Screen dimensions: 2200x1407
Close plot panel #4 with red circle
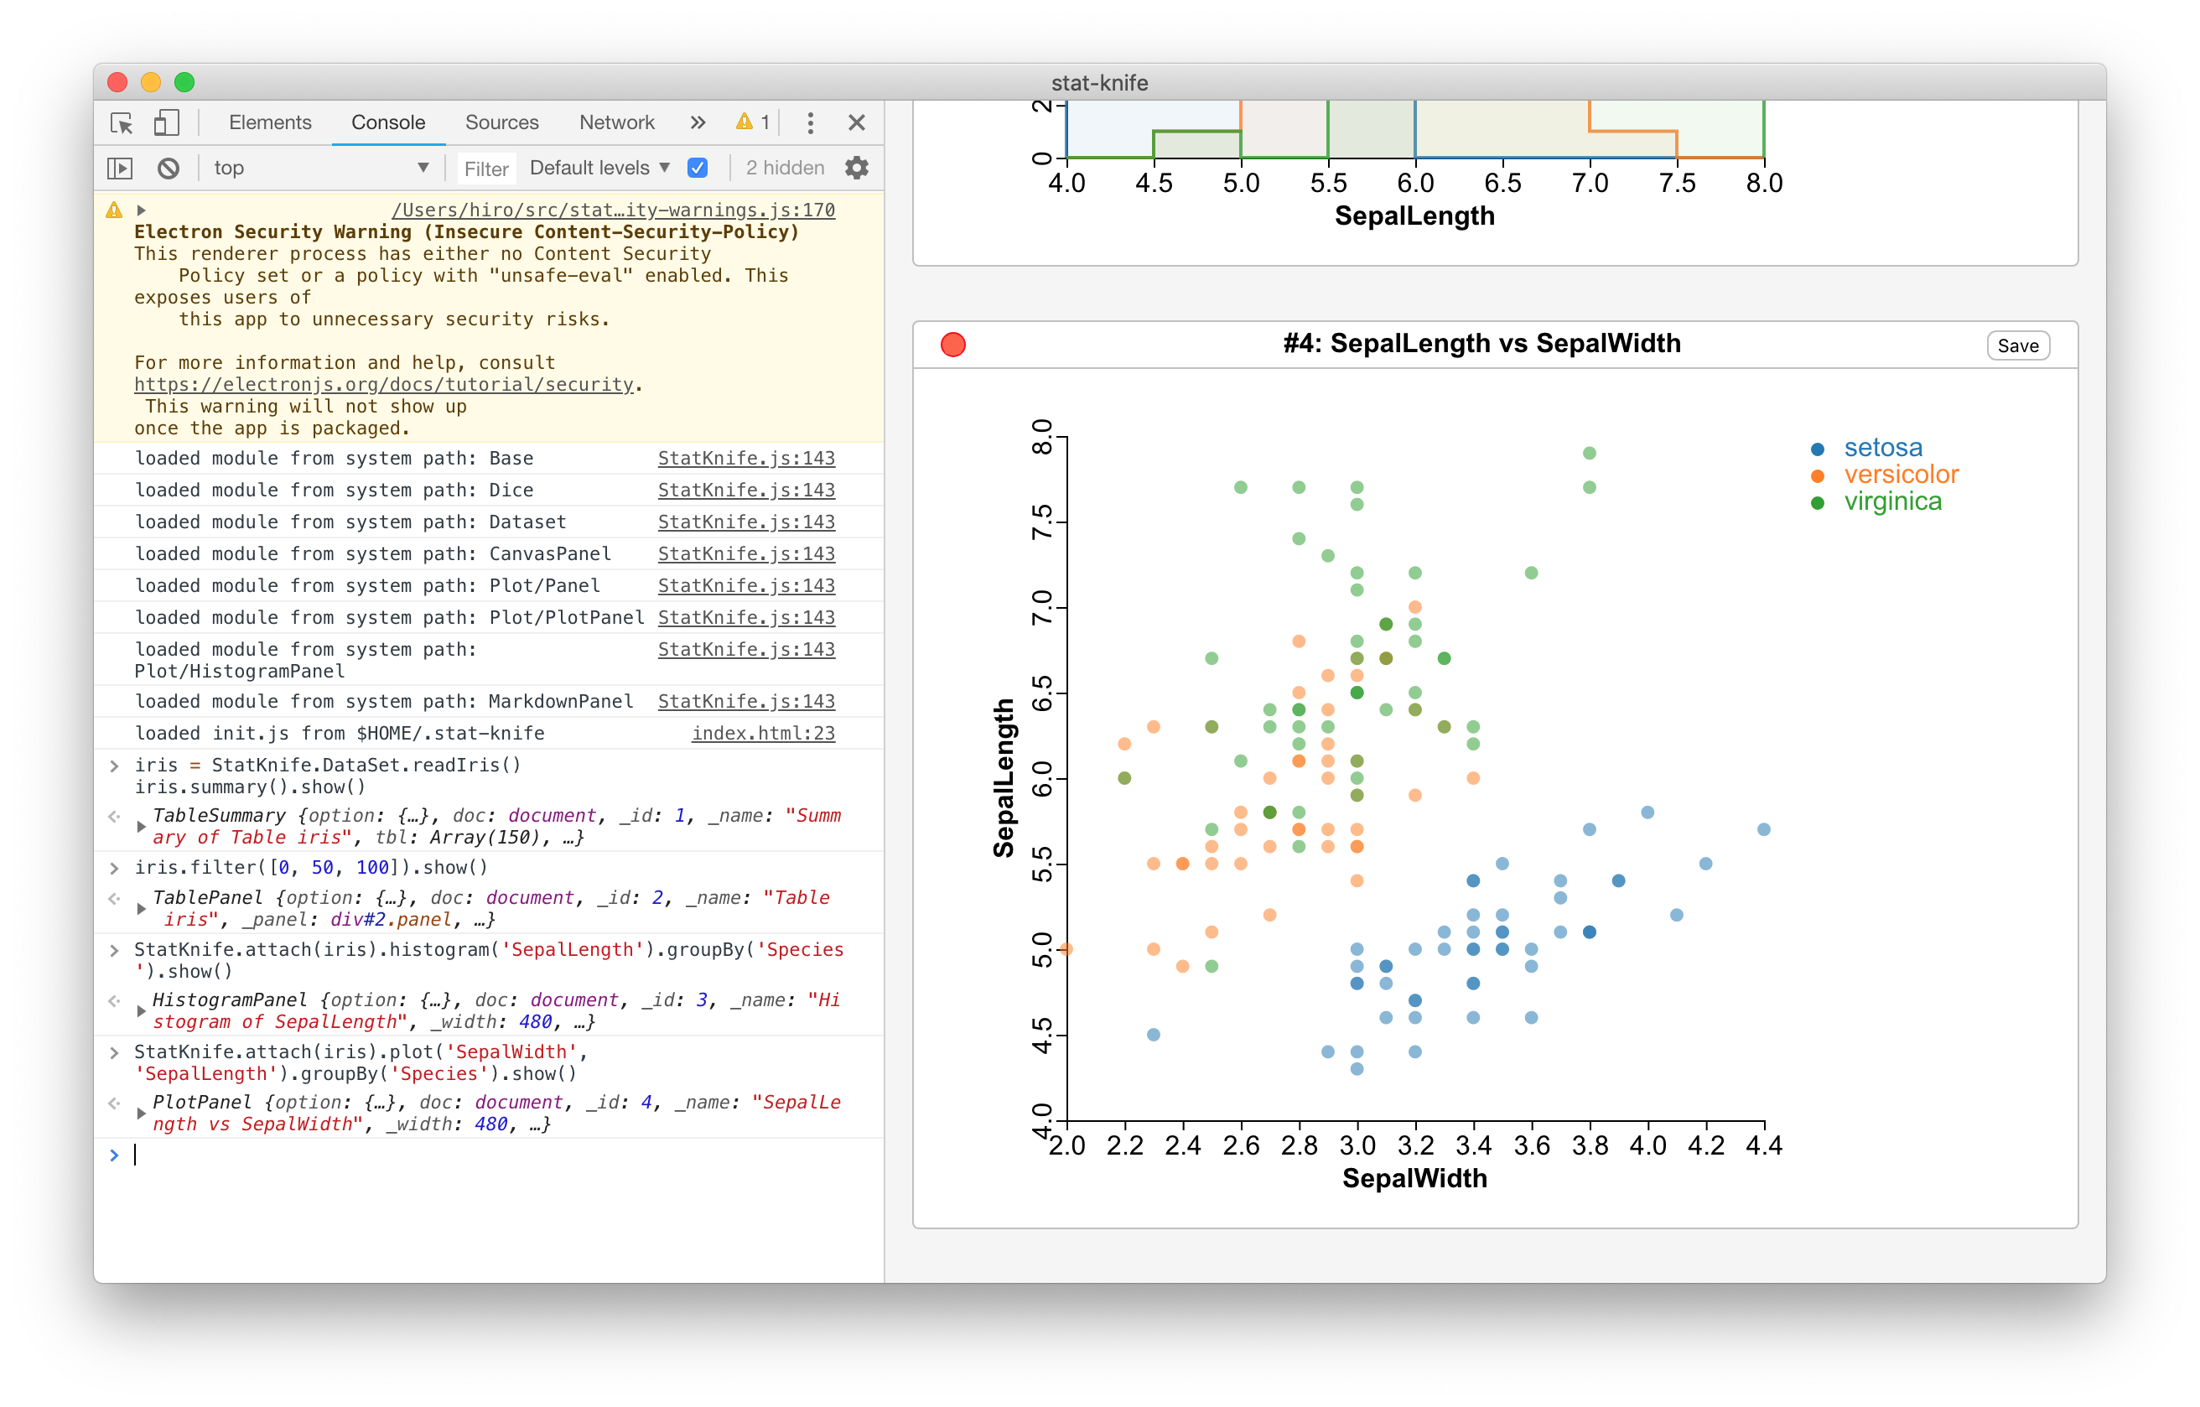pos(953,345)
